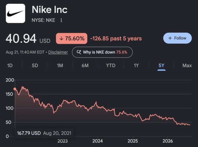Show the Max history chart
The width and height of the screenshot is (198, 147).
pos(187,65)
